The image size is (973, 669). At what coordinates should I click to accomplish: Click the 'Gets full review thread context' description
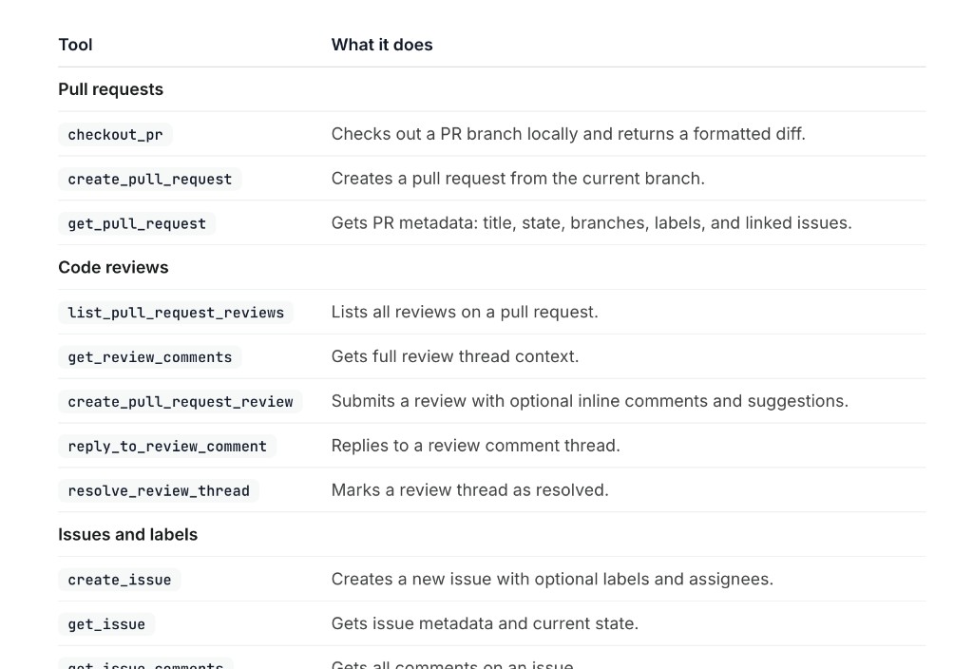pos(454,356)
